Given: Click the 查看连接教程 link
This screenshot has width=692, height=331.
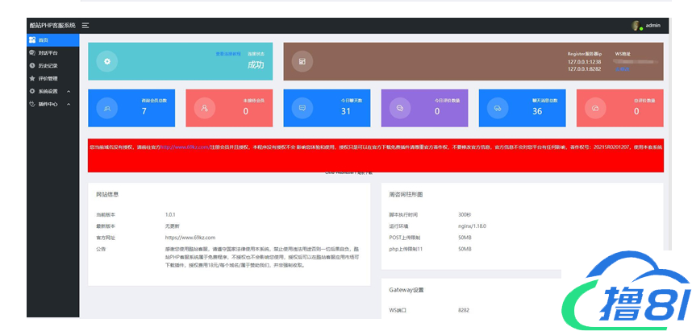Looking at the screenshot, I should click(x=227, y=54).
